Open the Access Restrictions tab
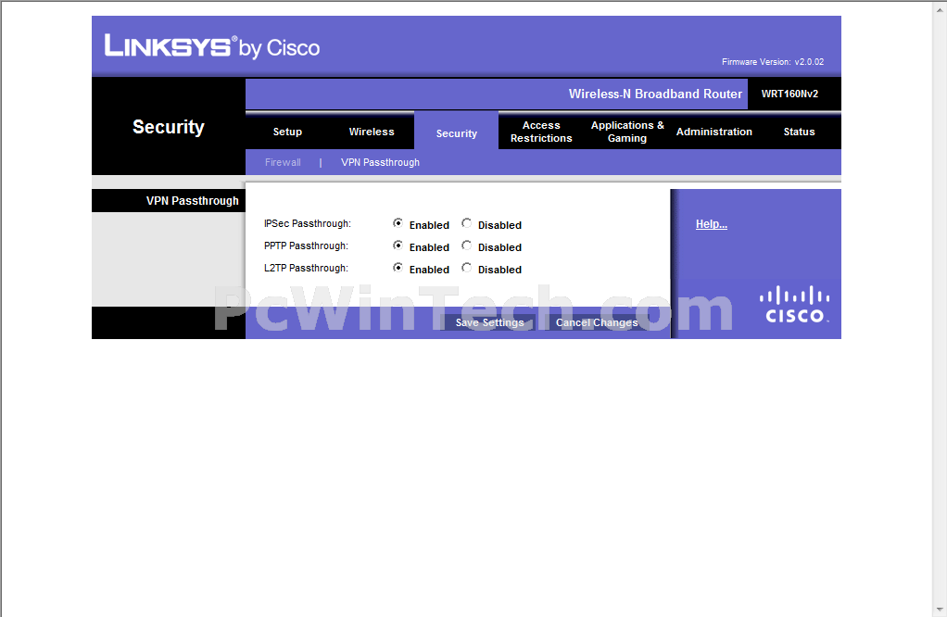 point(541,132)
